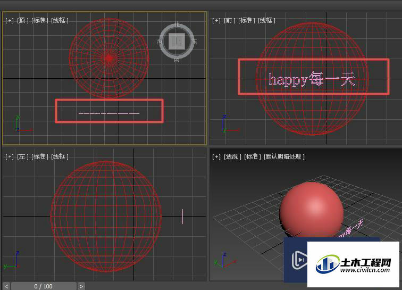The image size is (402, 290).
Task: Open the 标准 menu in the Left viewport
Action: pyautogui.click(x=40, y=156)
